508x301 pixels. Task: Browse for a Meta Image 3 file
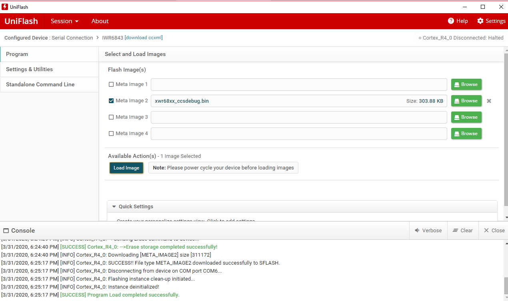coord(466,117)
